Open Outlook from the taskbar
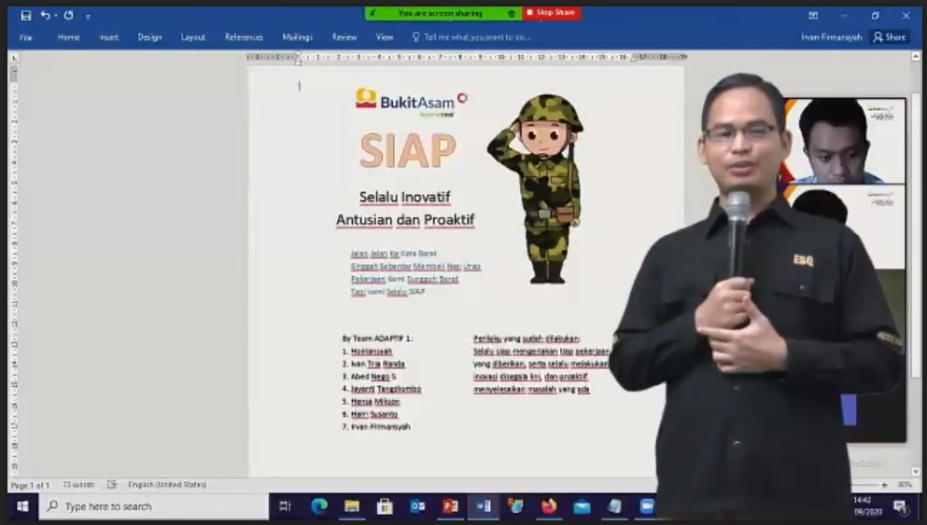The image size is (927, 525). pos(417,506)
